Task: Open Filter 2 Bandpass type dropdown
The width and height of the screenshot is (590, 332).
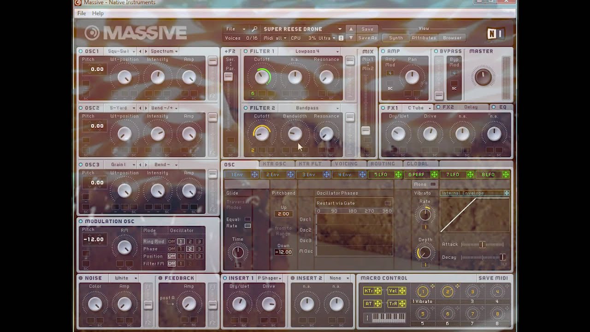Action: pyautogui.click(x=309, y=108)
